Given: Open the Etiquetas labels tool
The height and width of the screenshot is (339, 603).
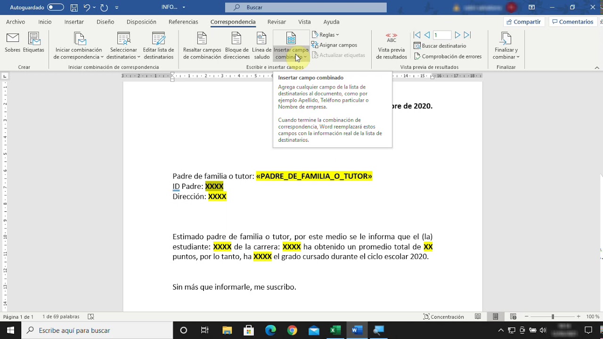Looking at the screenshot, I should [33, 42].
